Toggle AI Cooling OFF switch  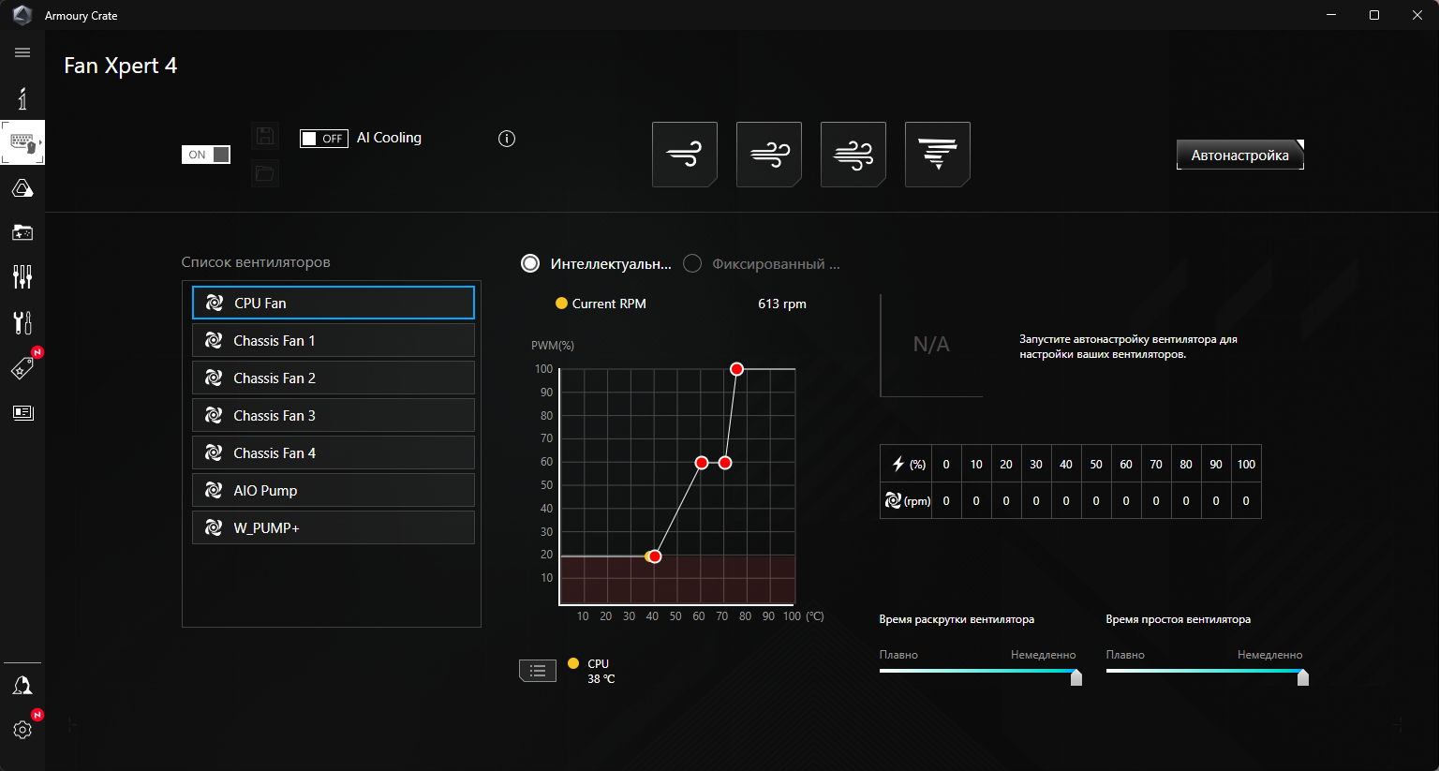(x=324, y=139)
